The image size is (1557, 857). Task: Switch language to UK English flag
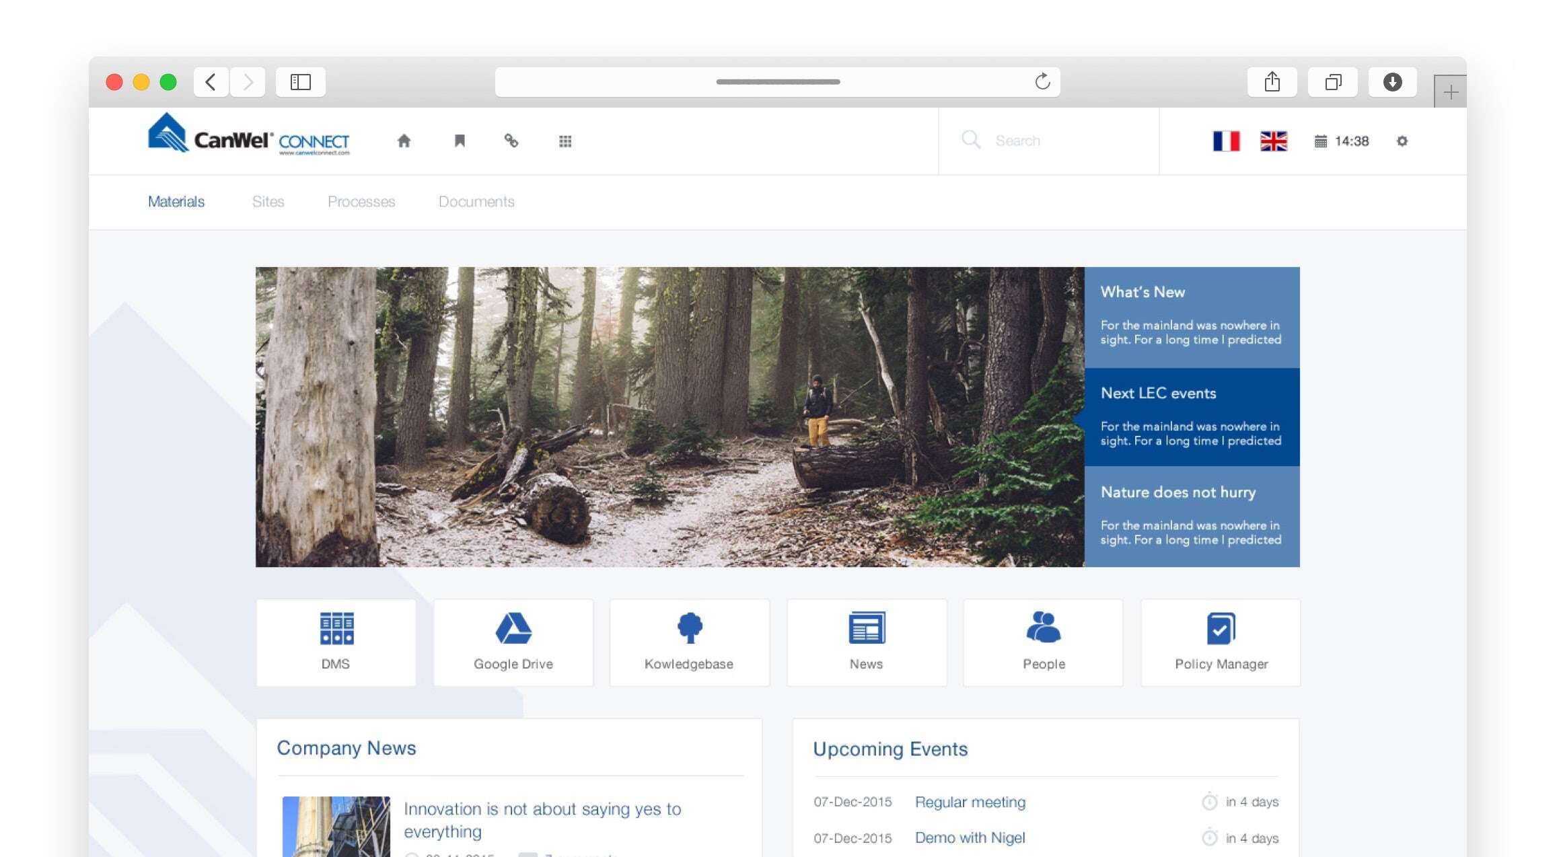pos(1273,141)
